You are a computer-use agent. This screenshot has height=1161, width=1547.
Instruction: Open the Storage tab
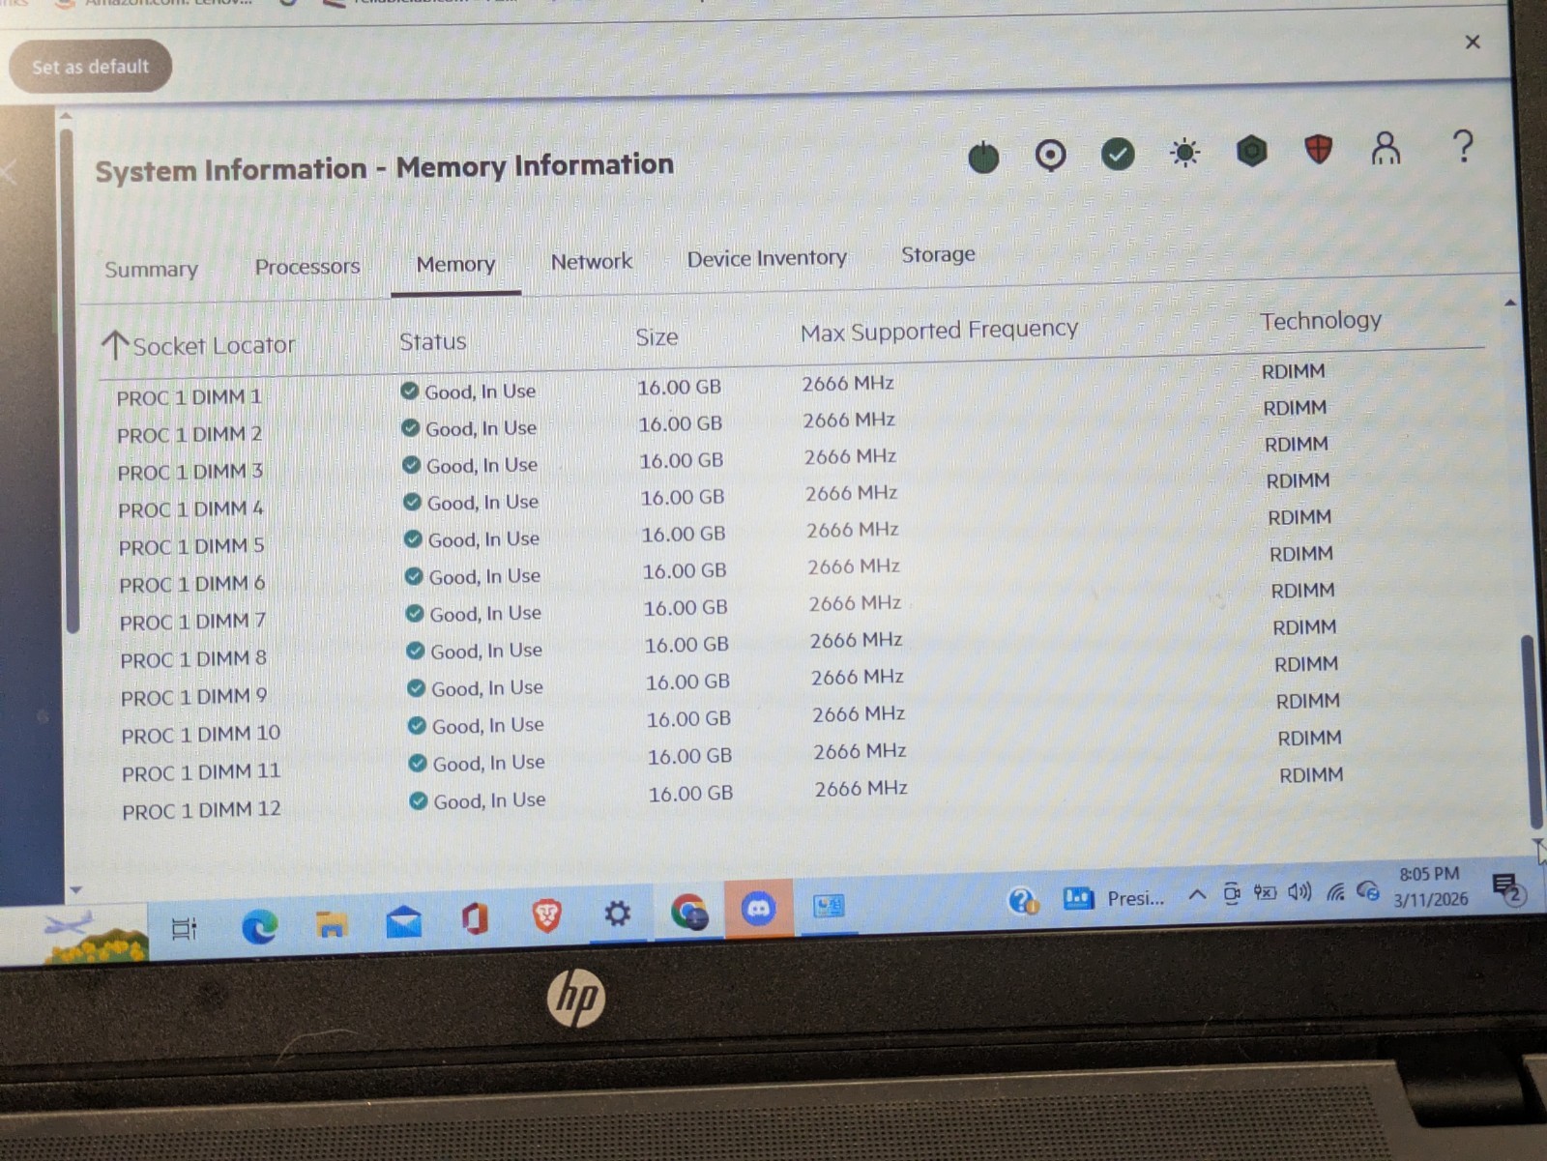pos(938,255)
